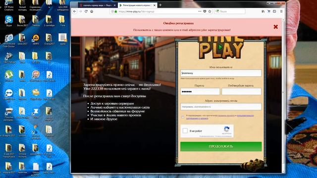317x178 pixels.
Task: Check the reCAPTCHA 'Я не робот' box
Action: [185, 131]
